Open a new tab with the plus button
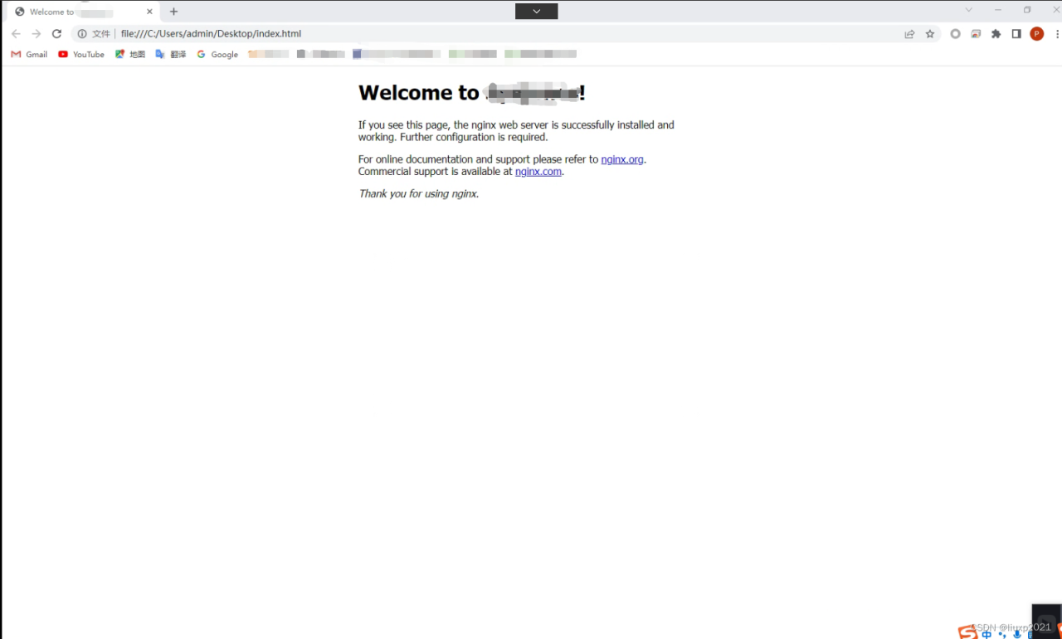Image resolution: width=1062 pixels, height=639 pixels. pos(173,12)
